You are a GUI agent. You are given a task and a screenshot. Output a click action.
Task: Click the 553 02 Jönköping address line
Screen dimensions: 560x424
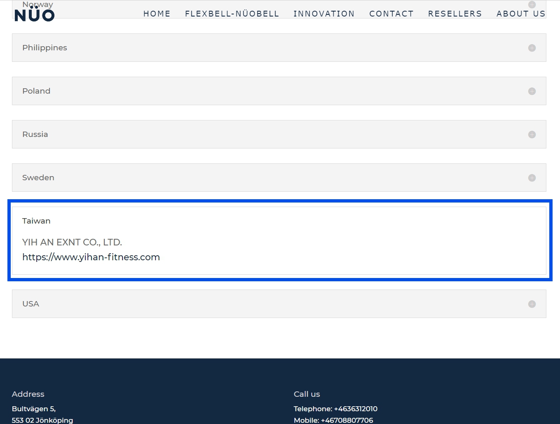click(42, 420)
